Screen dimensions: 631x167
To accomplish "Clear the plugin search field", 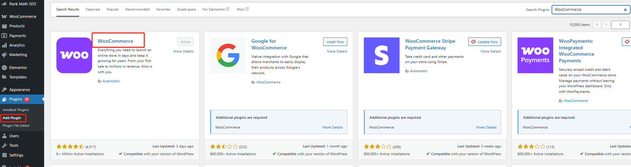I will point(625,10).
